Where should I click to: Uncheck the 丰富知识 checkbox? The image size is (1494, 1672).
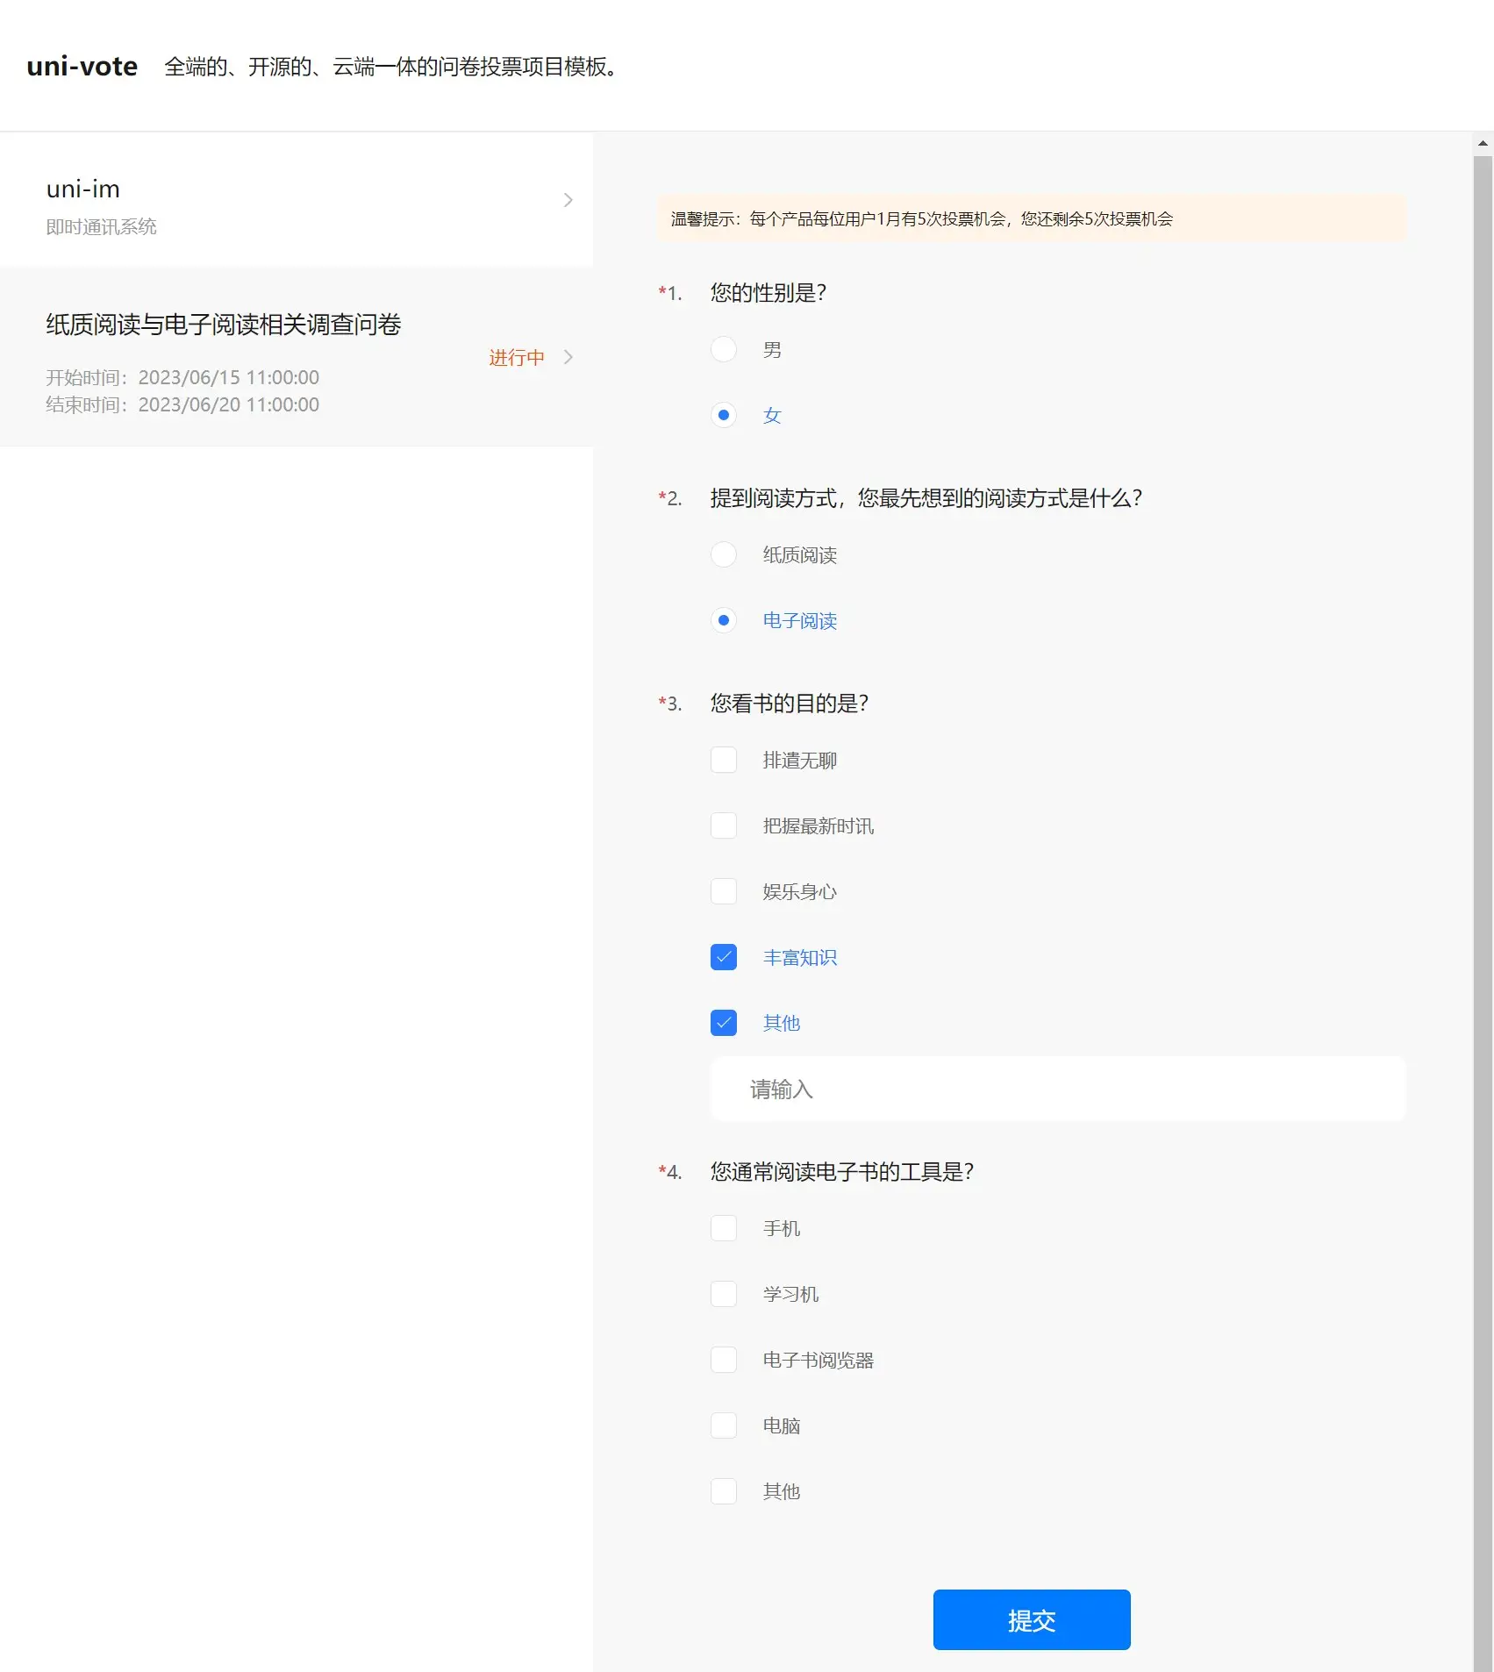(724, 957)
